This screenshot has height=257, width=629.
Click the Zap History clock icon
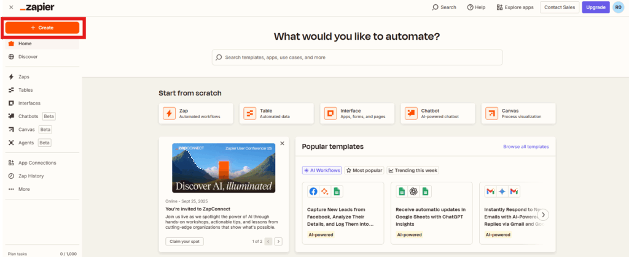click(x=11, y=176)
